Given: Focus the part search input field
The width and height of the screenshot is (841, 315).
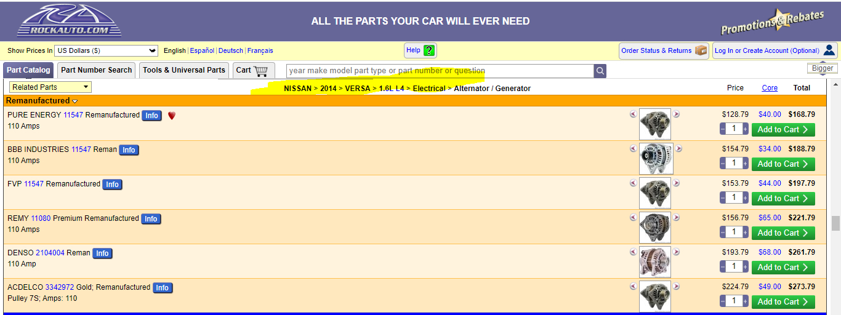Looking at the screenshot, I should (440, 71).
